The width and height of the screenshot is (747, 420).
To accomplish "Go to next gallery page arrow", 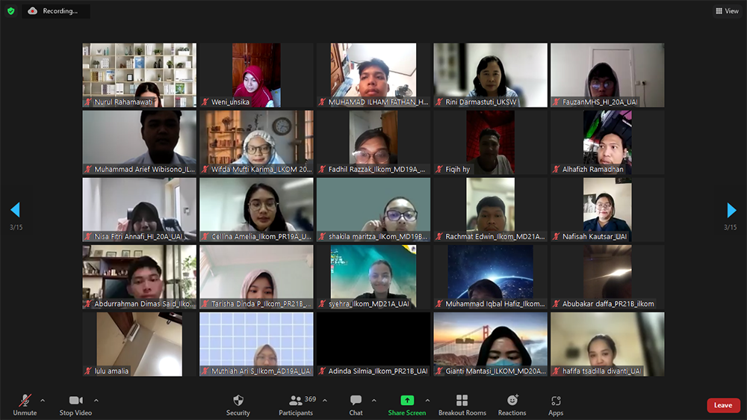I will tap(731, 210).
